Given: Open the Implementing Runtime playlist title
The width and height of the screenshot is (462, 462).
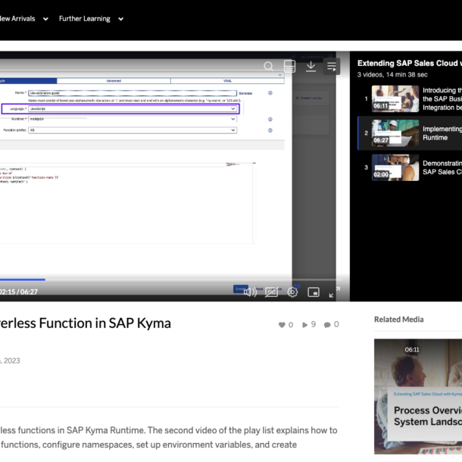Looking at the screenshot, I should (x=442, y=133).
